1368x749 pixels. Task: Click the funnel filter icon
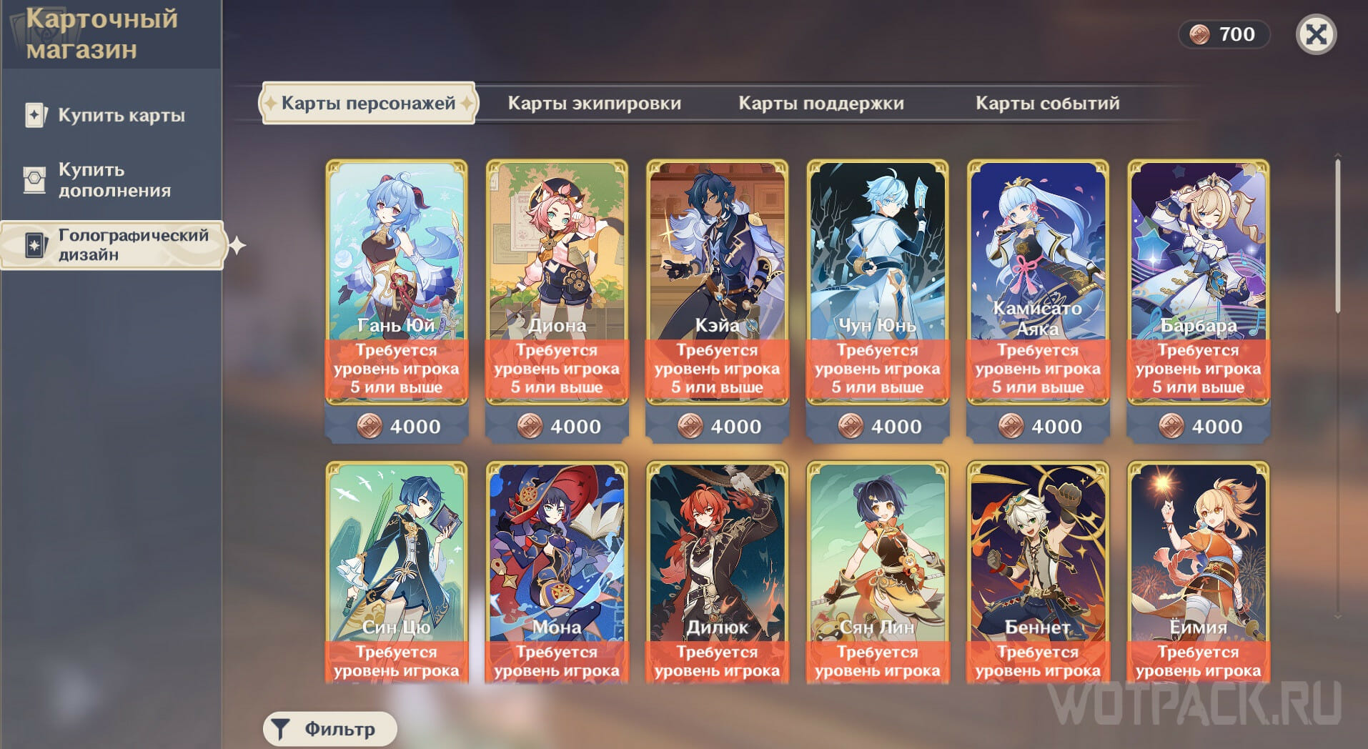281,729
